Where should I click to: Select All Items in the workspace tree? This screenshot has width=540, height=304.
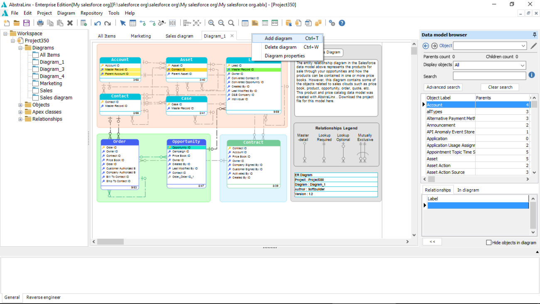(50, 55)
